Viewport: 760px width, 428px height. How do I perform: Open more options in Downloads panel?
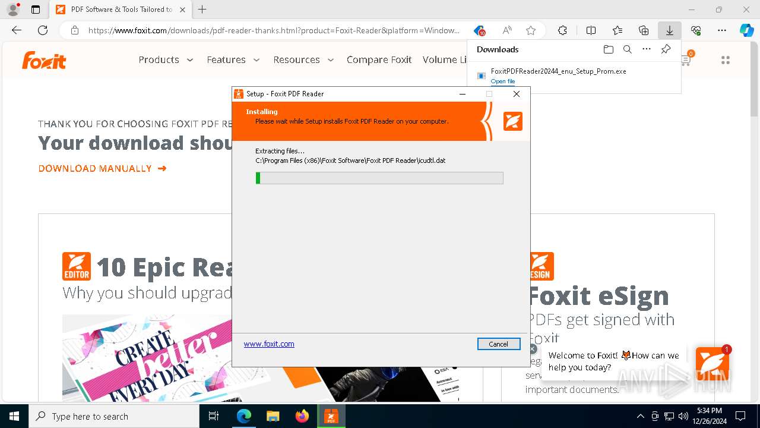pyautogui.click(x=647, y=49)
